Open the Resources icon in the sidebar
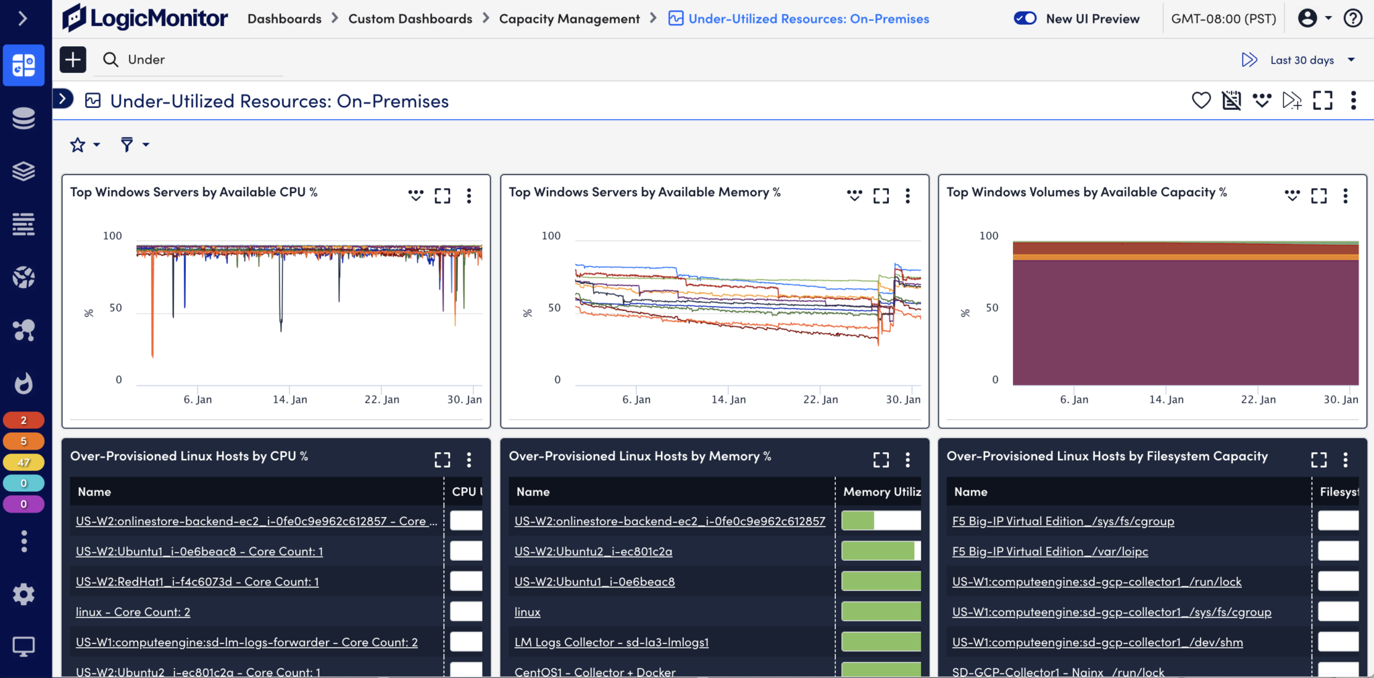The width and height of the screenshot is (1374, 678). point(23,118)
